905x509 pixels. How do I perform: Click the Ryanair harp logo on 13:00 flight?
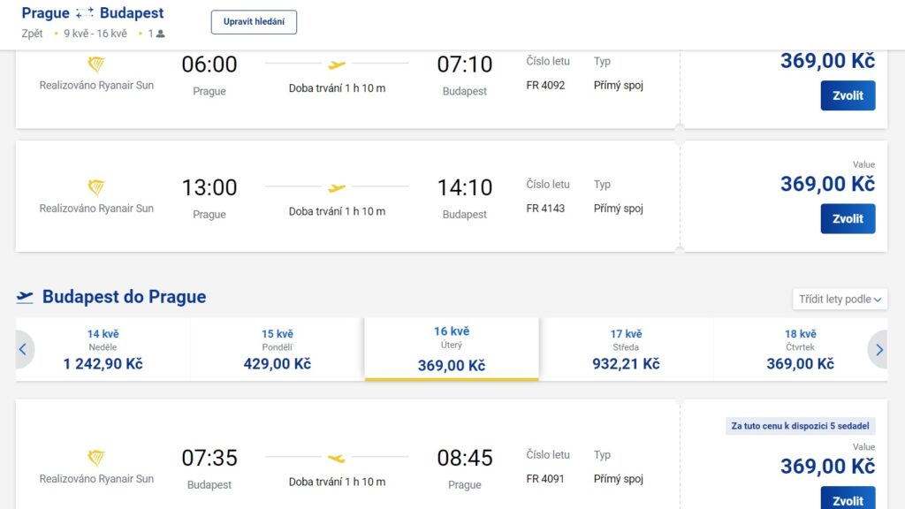[x=96, y=187]
